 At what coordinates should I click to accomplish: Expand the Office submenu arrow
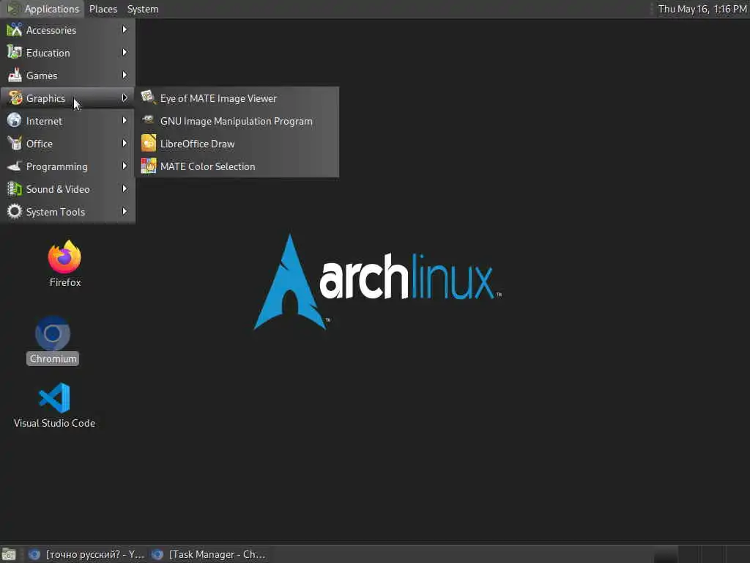point(125,143)
